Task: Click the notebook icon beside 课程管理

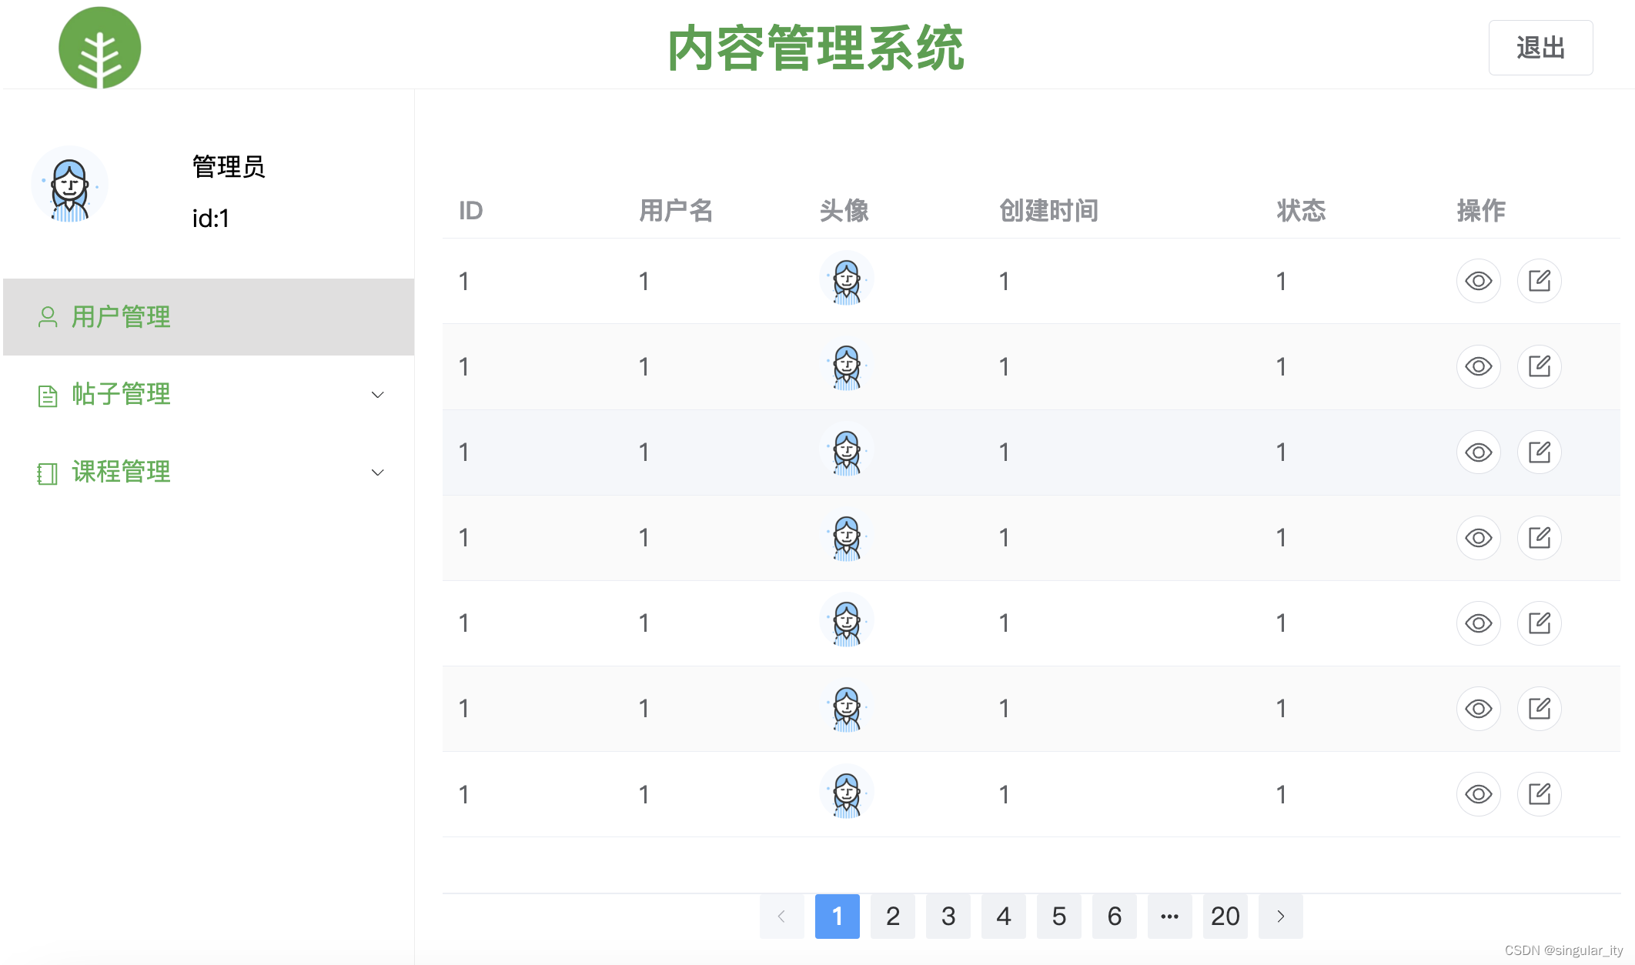Action: [48, 473]
